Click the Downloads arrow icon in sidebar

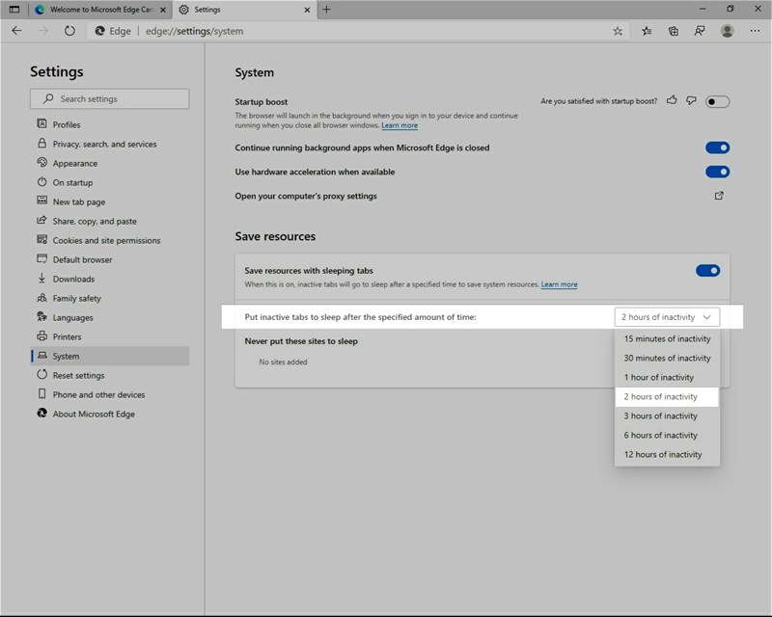pos(41,279)
